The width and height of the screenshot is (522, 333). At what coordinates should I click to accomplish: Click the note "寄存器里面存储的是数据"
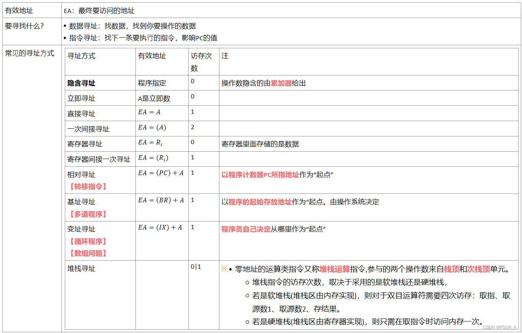point(260,144)
